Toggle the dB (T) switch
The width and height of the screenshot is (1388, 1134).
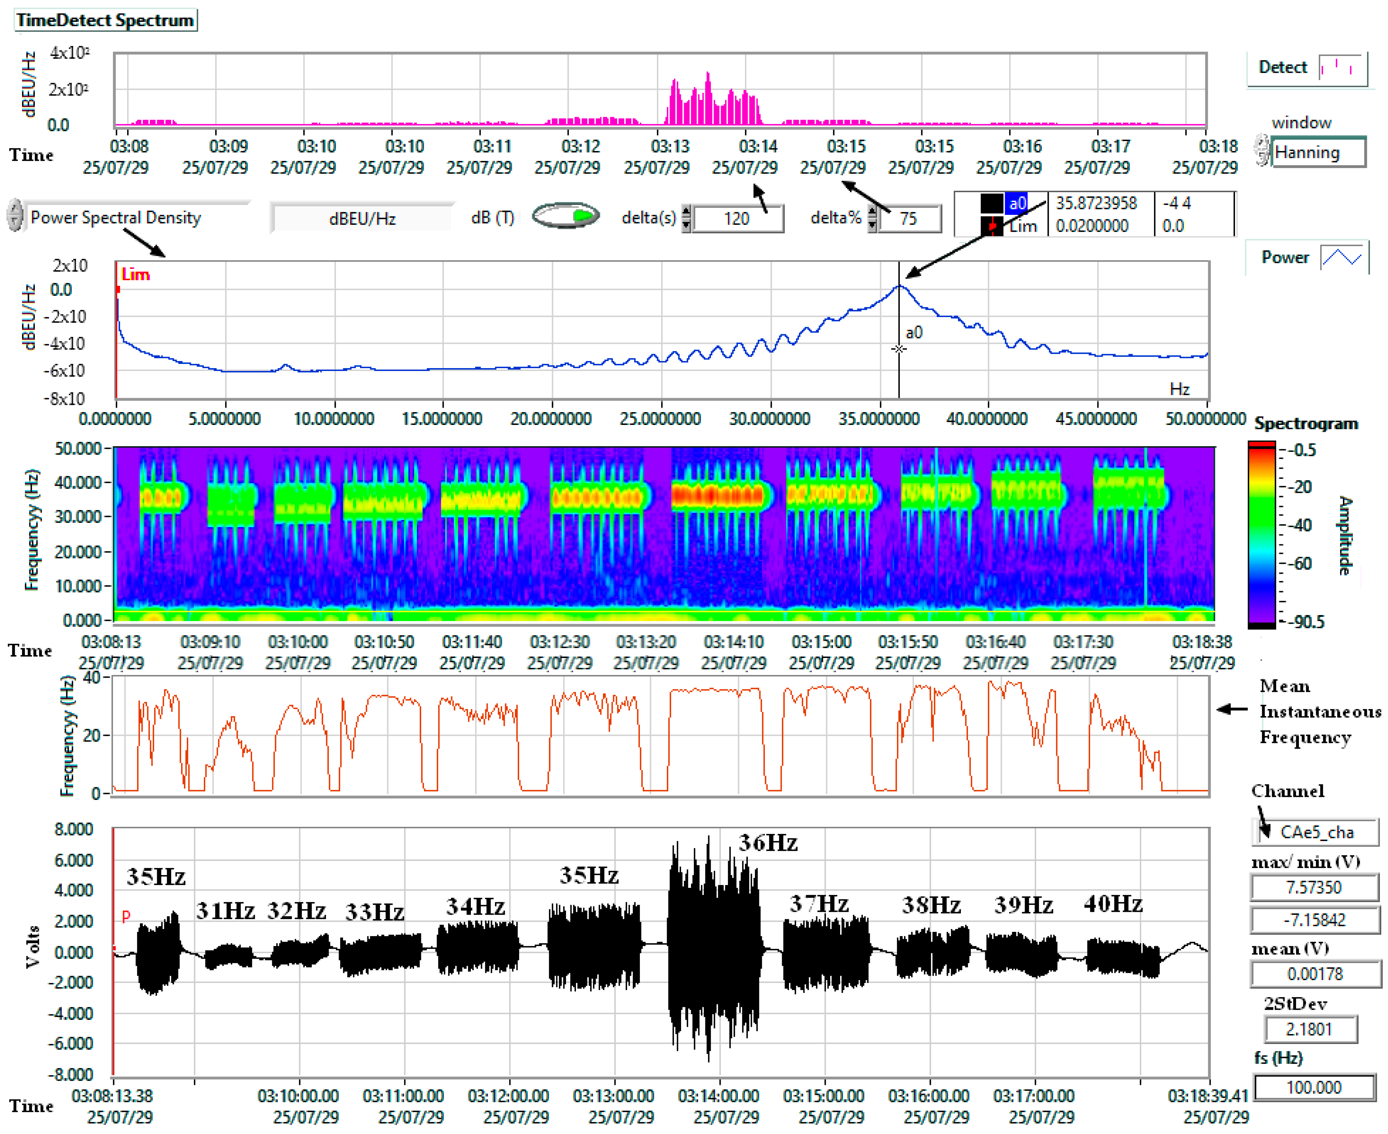(x=565, y=216)
